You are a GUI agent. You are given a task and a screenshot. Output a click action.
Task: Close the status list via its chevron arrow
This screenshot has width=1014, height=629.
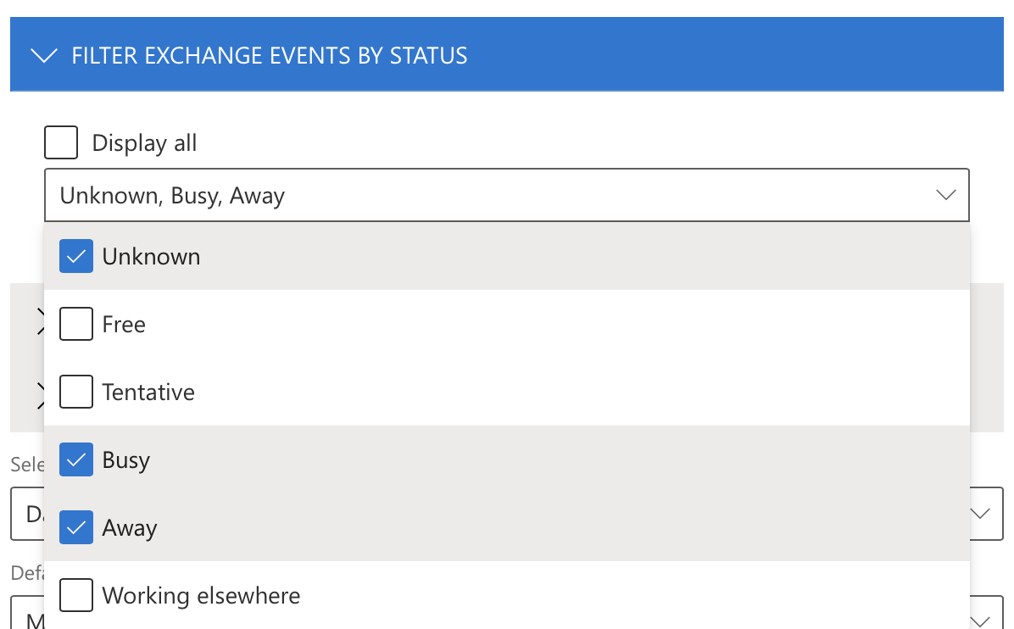pos(945,196)
